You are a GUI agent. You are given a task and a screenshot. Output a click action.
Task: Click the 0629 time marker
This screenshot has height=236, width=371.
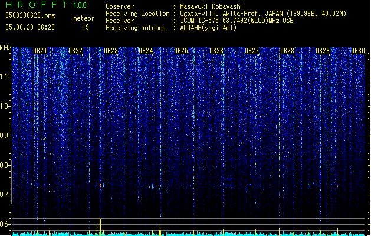[x=323, y=51]
